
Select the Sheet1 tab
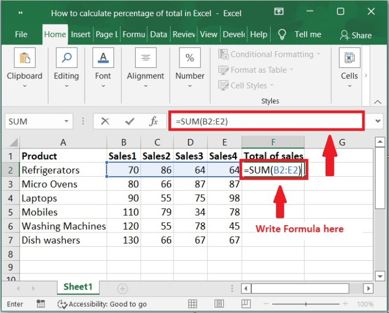click(78, 287)
